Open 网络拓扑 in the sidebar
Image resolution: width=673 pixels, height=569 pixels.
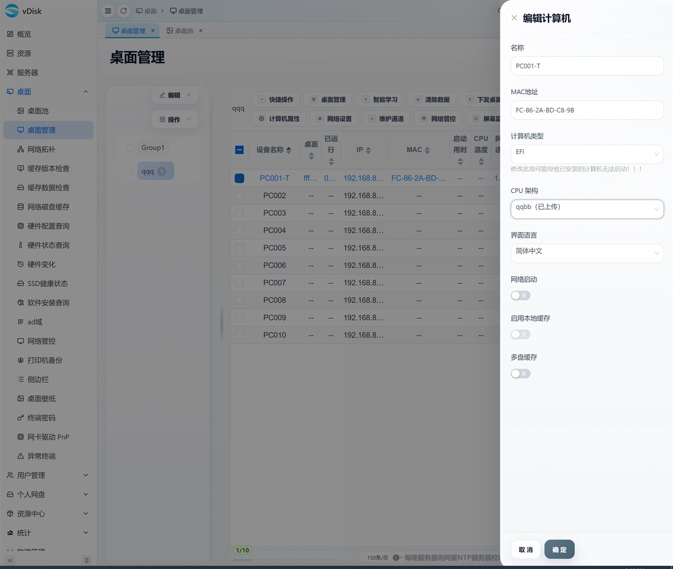click(49, 149)
